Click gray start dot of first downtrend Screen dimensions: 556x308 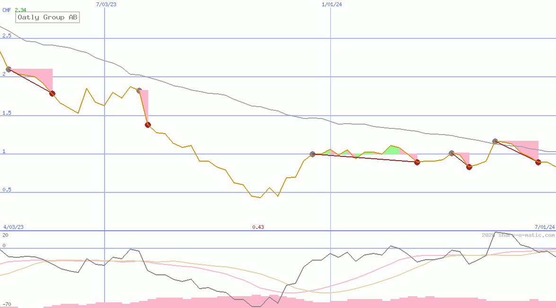tap(9, 70)
